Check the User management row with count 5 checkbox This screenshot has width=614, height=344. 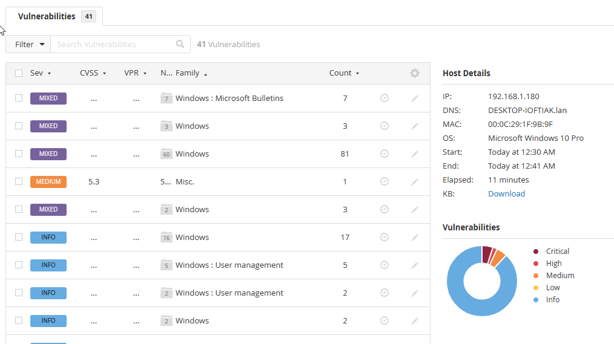[19, 264]
